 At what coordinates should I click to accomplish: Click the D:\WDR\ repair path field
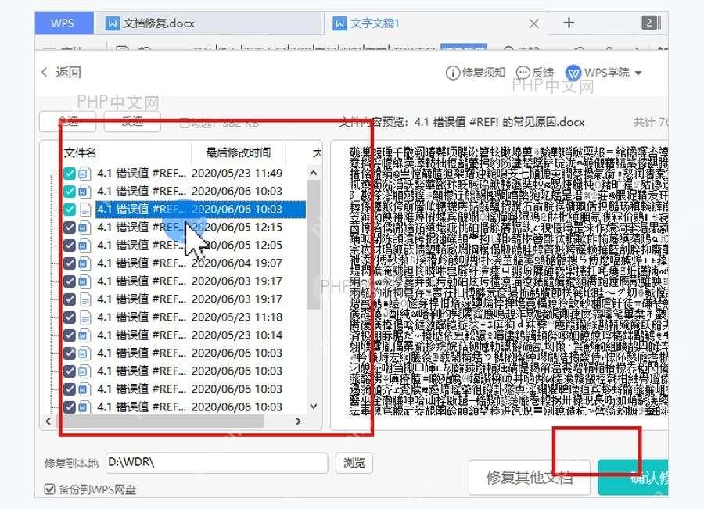(x=217, y=463)
